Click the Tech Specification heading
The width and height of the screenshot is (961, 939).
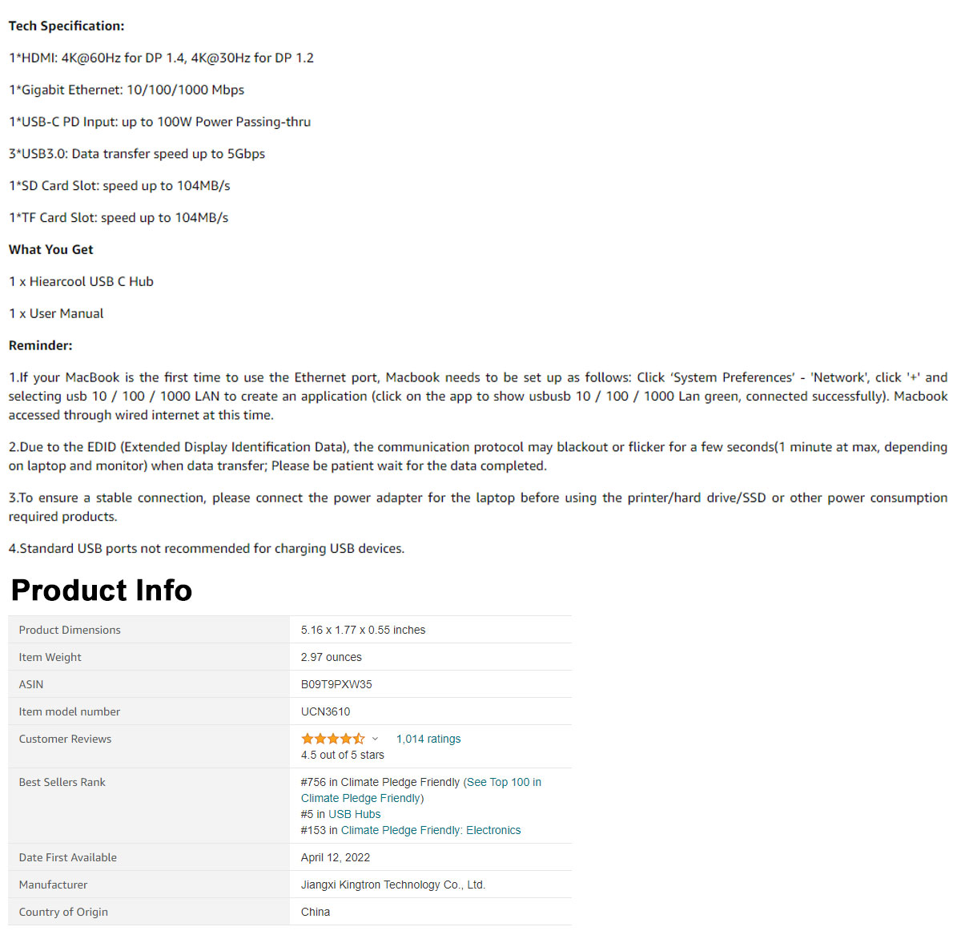pos(66,26)
